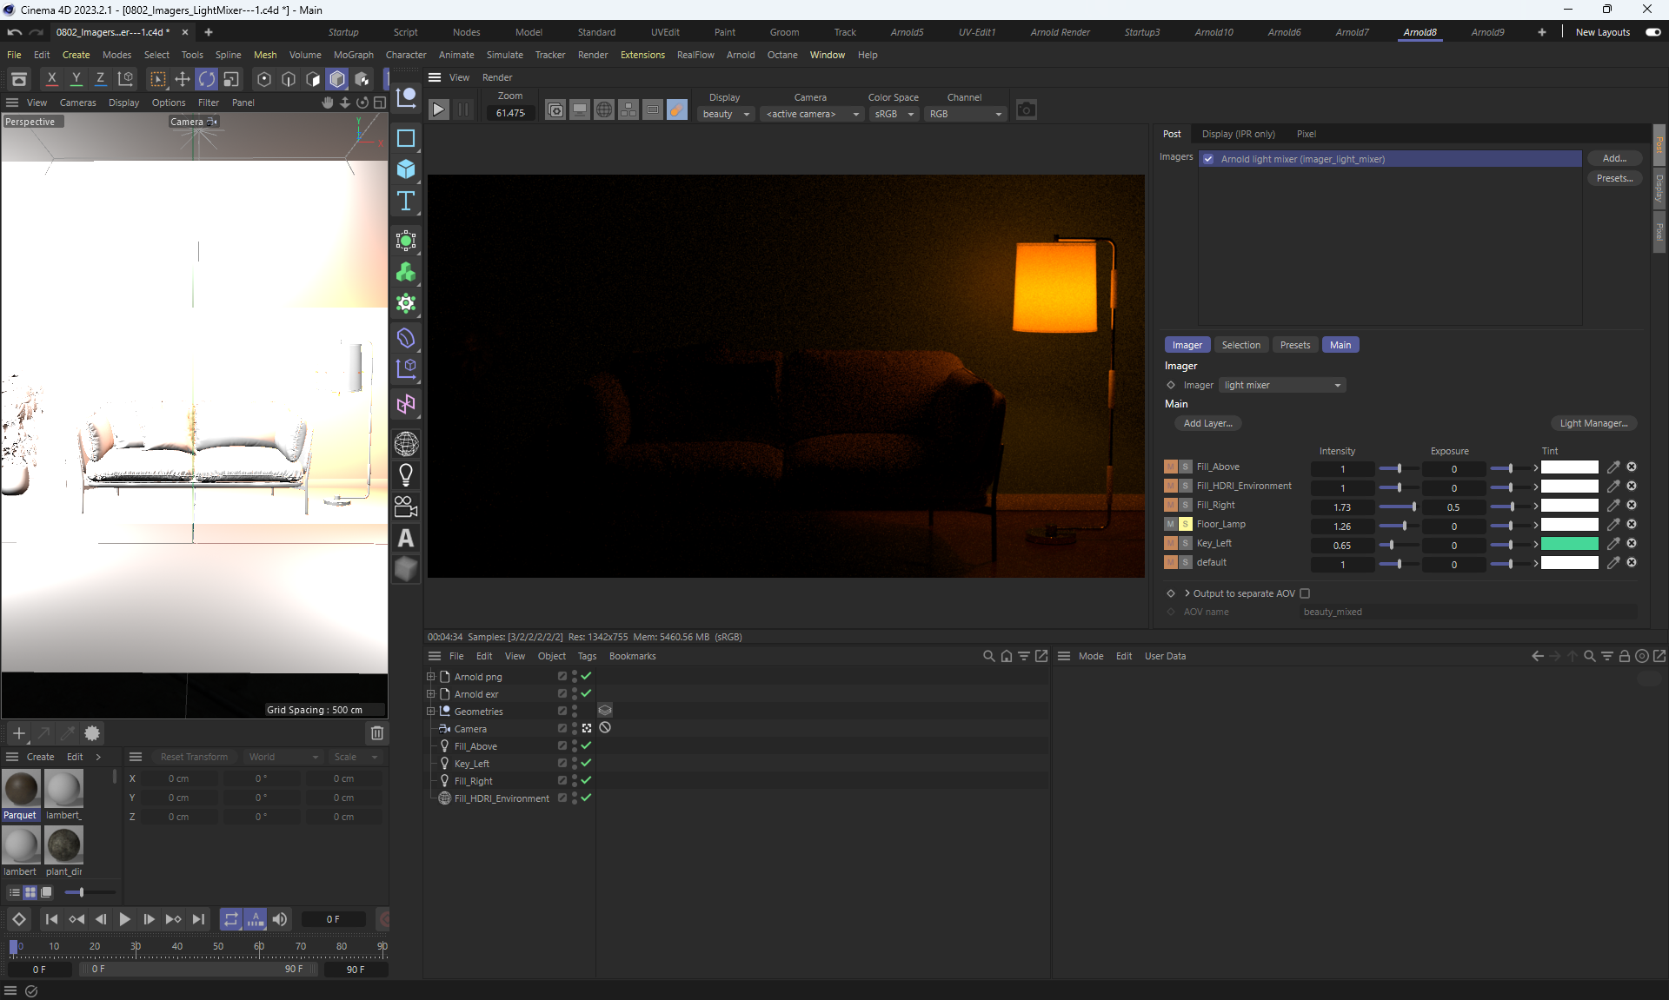Screen dimensions: 1669x1000
Task: Click the trash icon in the coordinates panel
Action: click(377, 733)
